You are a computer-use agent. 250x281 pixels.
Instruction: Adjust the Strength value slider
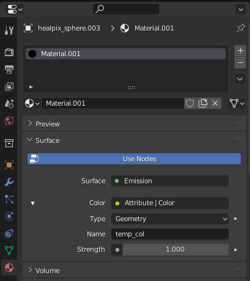point(175,249)
